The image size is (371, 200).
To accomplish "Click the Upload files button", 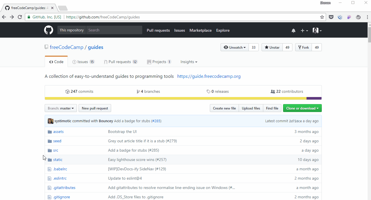I will pyautogui.click(x=251, y=108).
